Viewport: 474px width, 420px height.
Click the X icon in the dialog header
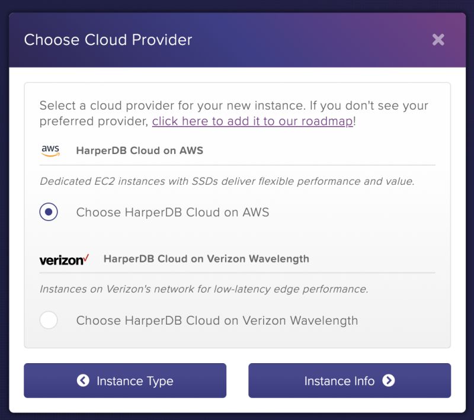(438, 40)
